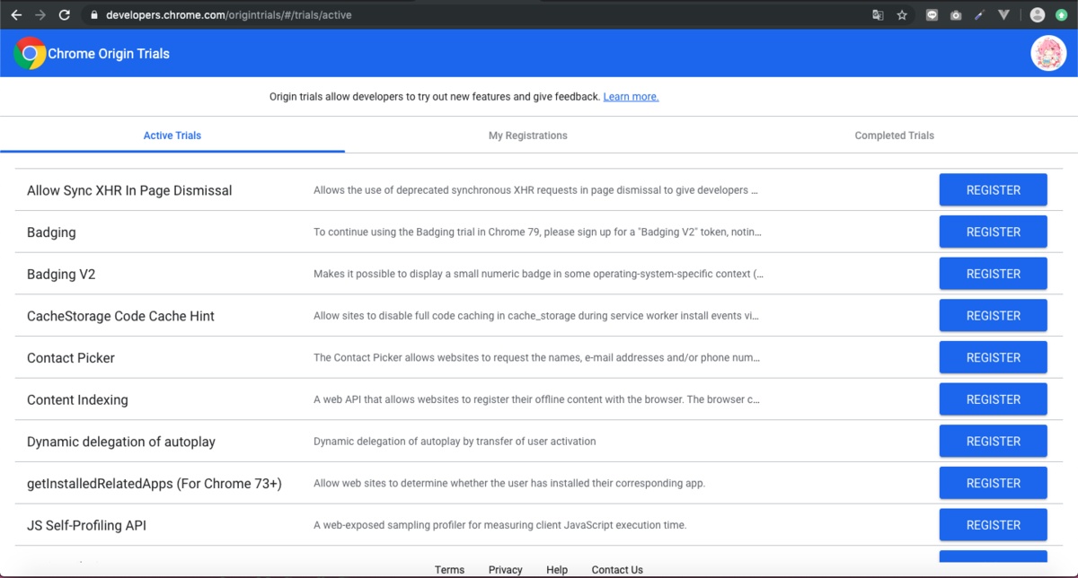
Task: Click the deprecated synchronous XHR description
Action: (536, 190)
